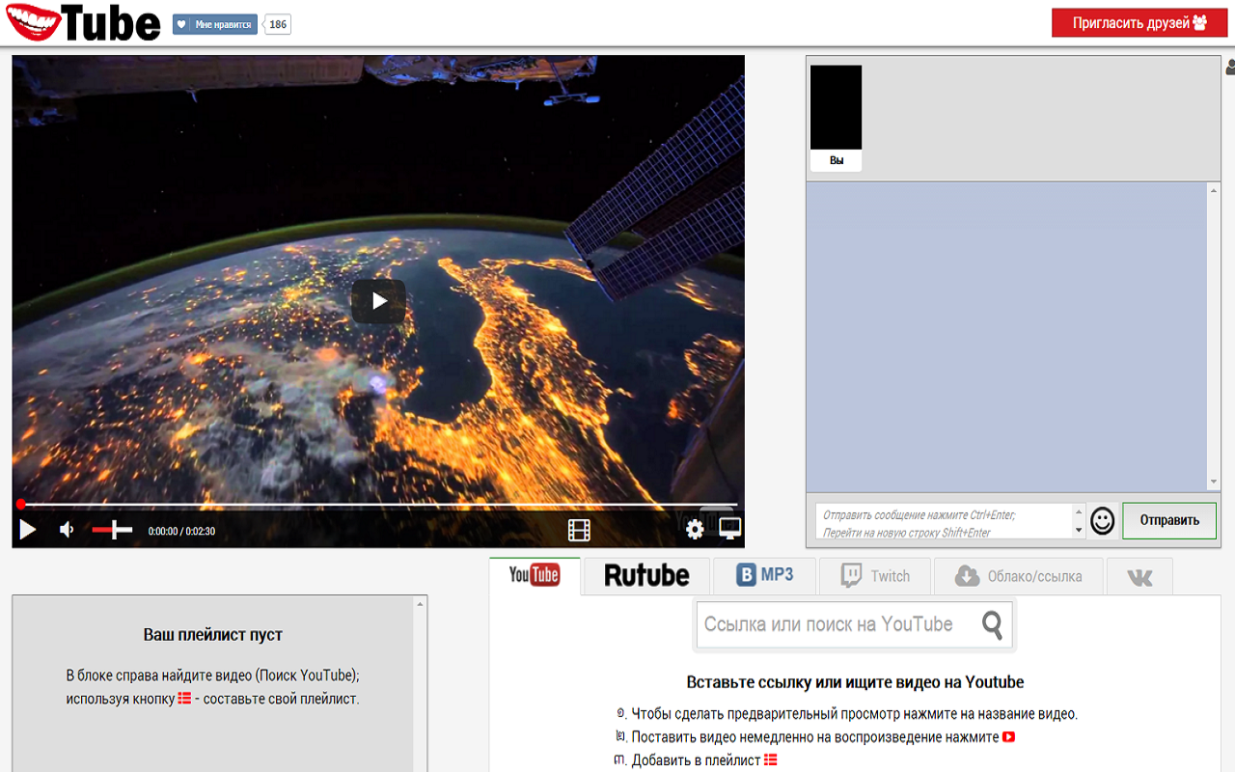1235x772 pixels.
Task: Select the Twitch tab
Action: 875,576
